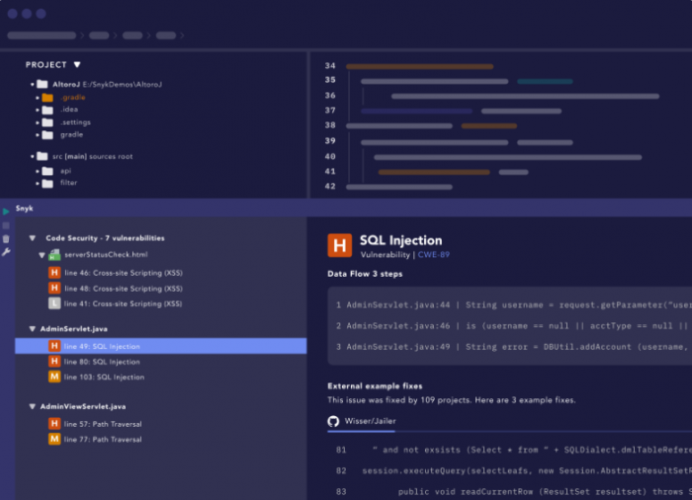Click the AltoroJ root folder icon

click(43, 84)
